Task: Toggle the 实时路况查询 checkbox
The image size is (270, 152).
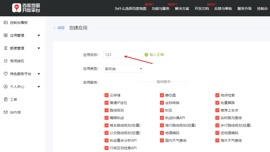Action: click(x=217, y=118)
